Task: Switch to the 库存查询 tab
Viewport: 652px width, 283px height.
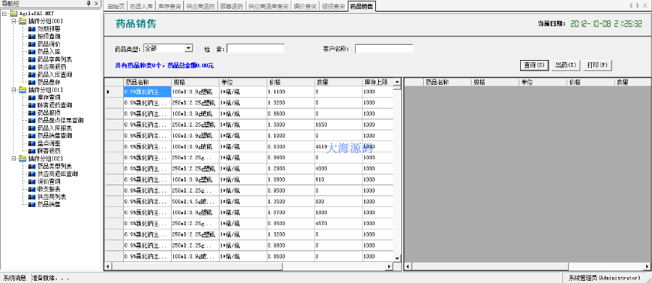Action: click(x=170, y=7)
